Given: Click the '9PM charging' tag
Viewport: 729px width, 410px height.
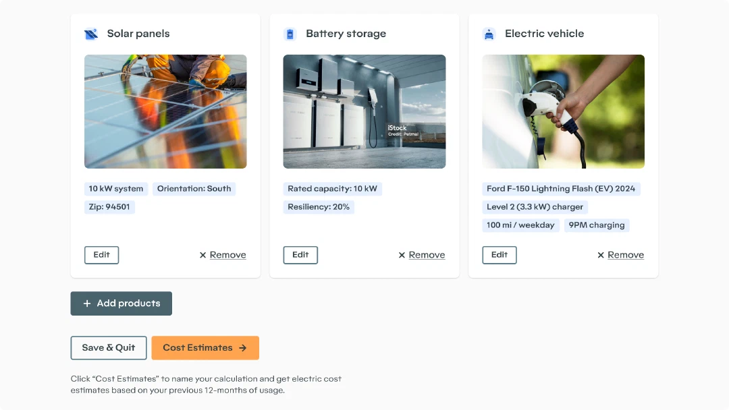Looking at the screenshot, I should click(597, 225).
